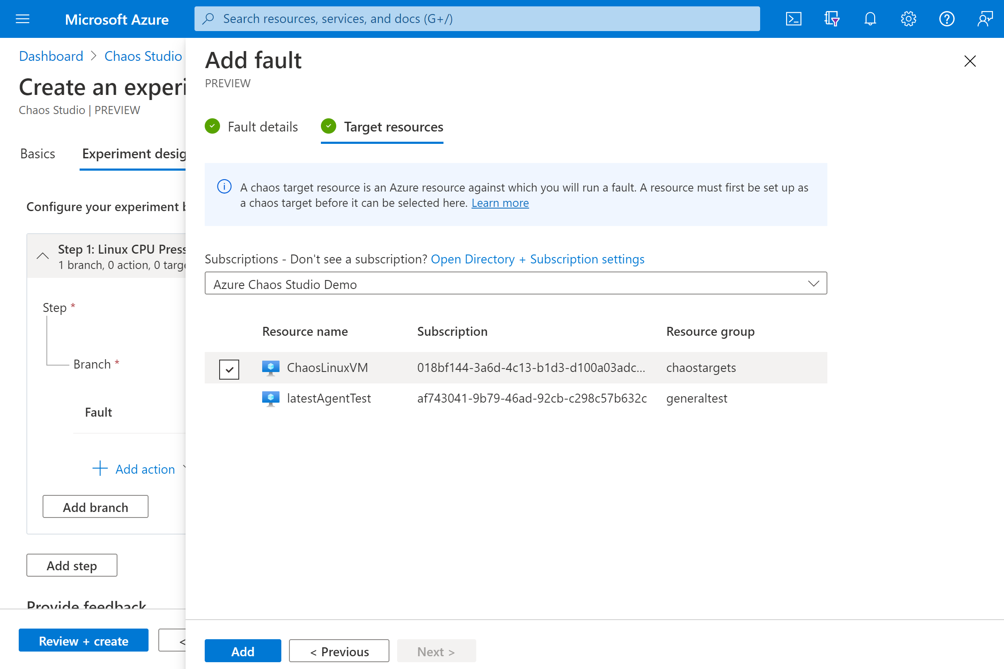This screenshot has height=669, width=1004.
Task: Click the Cloud Shell terminal icon
Action: click(x=793, y=18)
